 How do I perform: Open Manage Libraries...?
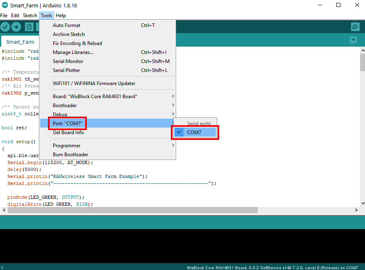click(x=108, y=52)
